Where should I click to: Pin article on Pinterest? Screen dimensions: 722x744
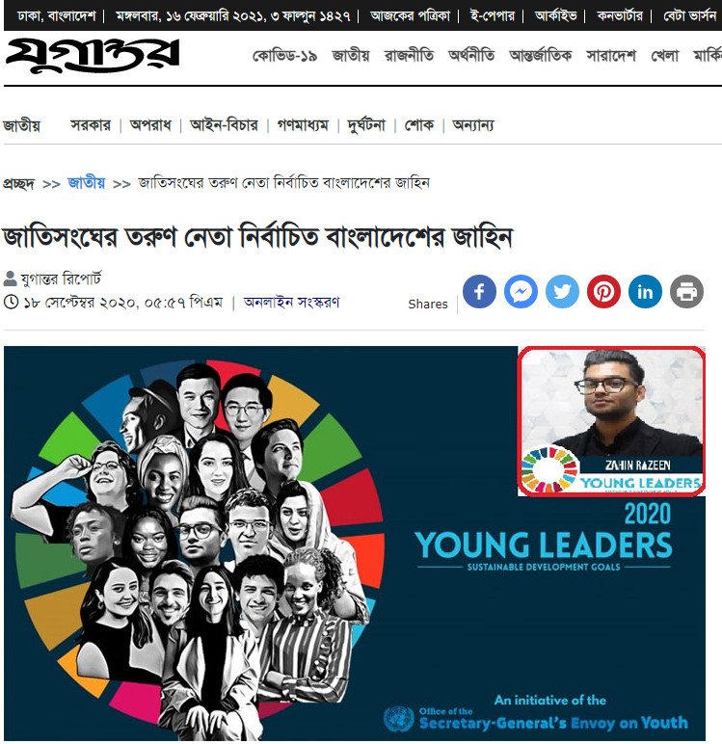603,291
